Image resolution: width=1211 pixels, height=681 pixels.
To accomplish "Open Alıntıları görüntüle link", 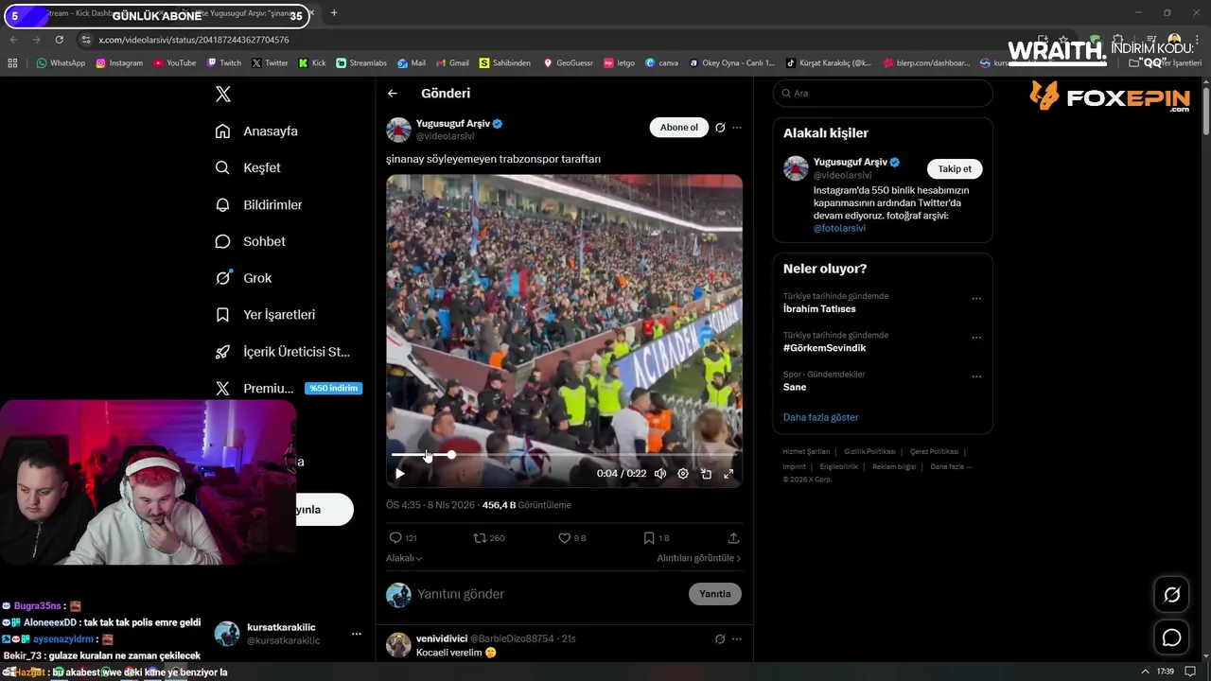I will (699, 558).
